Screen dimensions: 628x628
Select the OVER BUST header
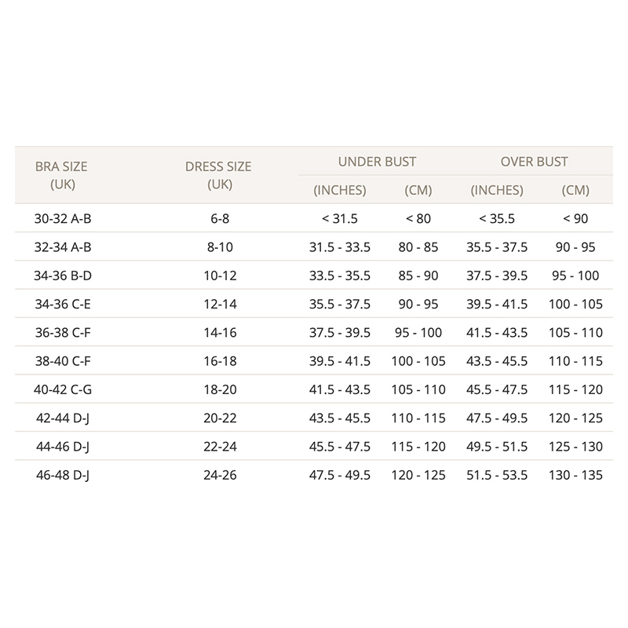coord(534,162)
